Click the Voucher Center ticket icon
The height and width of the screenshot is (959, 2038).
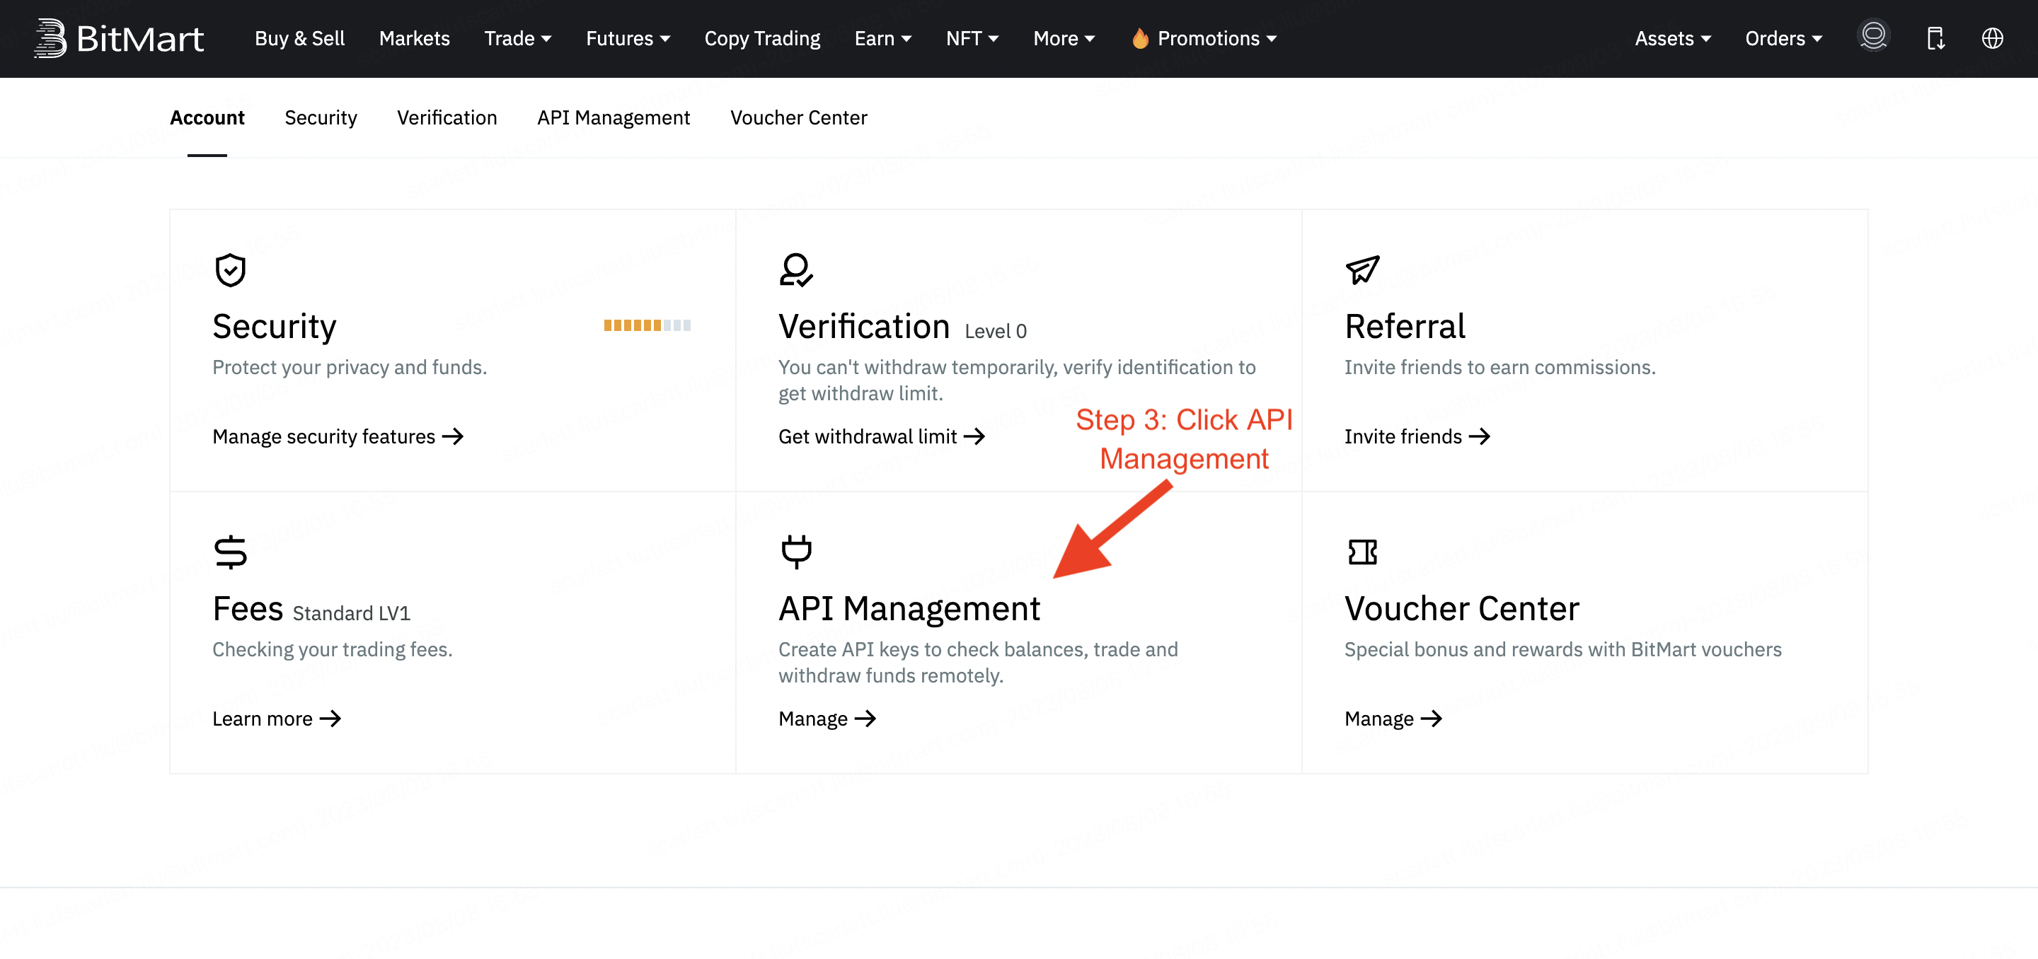[x=1361, y=551]
